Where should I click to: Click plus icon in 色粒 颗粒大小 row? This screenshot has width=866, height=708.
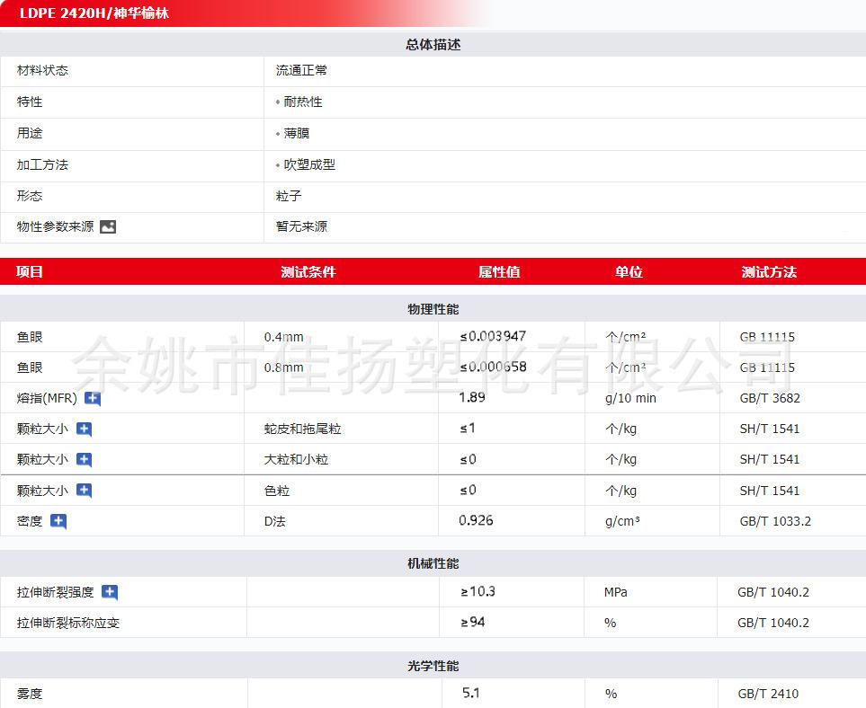pos(84,491)
